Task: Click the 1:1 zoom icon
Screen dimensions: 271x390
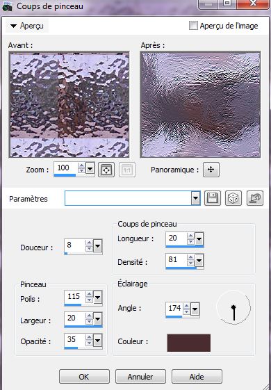Action: coord(127,170)
